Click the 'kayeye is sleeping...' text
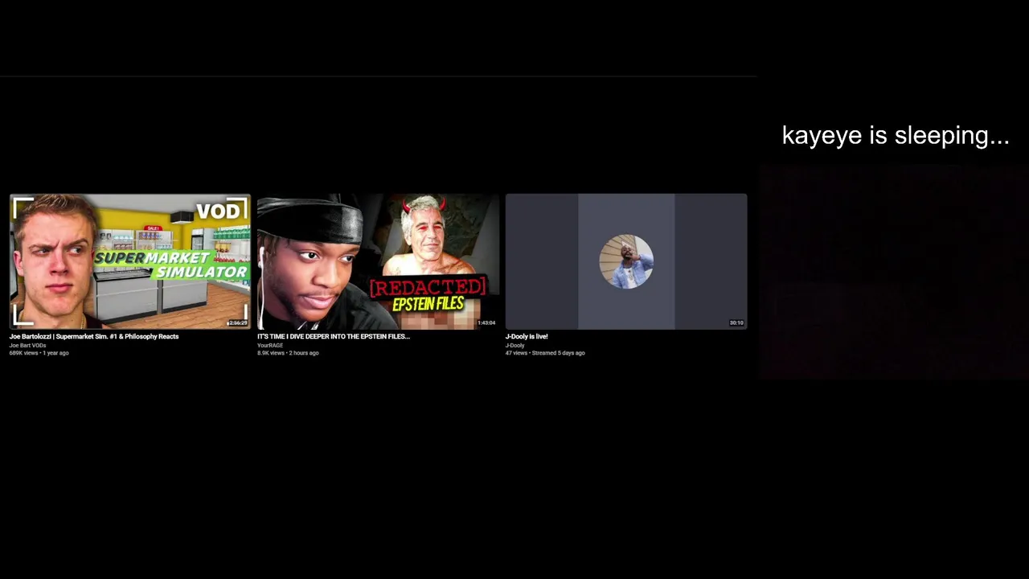This screenshot has height=579, width=1029. coord(896,135)
